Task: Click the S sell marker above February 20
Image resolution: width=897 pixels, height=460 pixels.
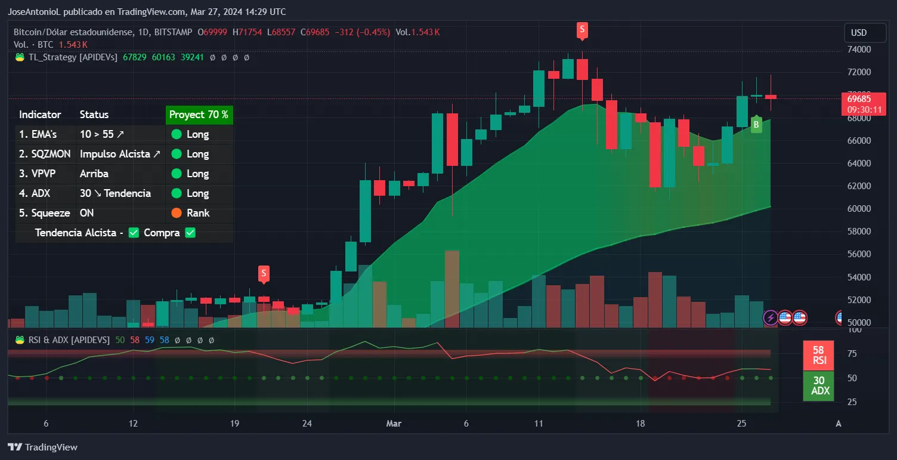Action: pyautogui.click(x=264, y=274)
